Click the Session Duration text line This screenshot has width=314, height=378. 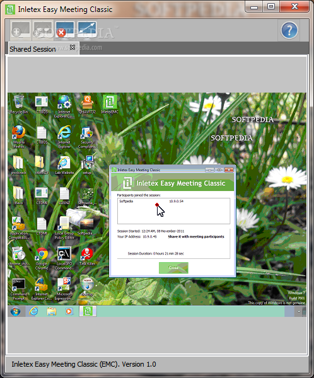(156, 253)
